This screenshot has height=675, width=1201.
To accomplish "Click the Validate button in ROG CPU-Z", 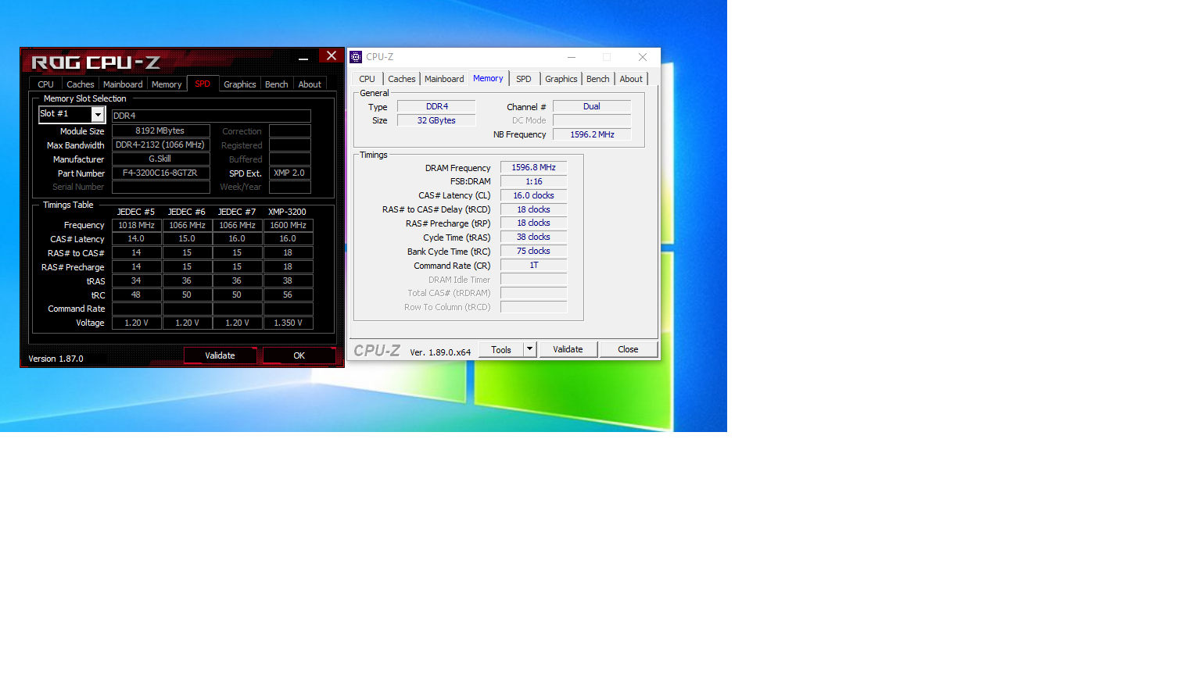I will pos(220,355).
